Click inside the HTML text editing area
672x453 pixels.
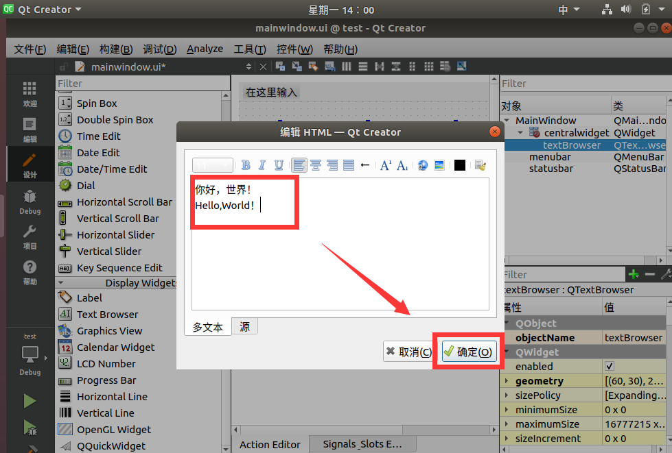click(340, 244)
